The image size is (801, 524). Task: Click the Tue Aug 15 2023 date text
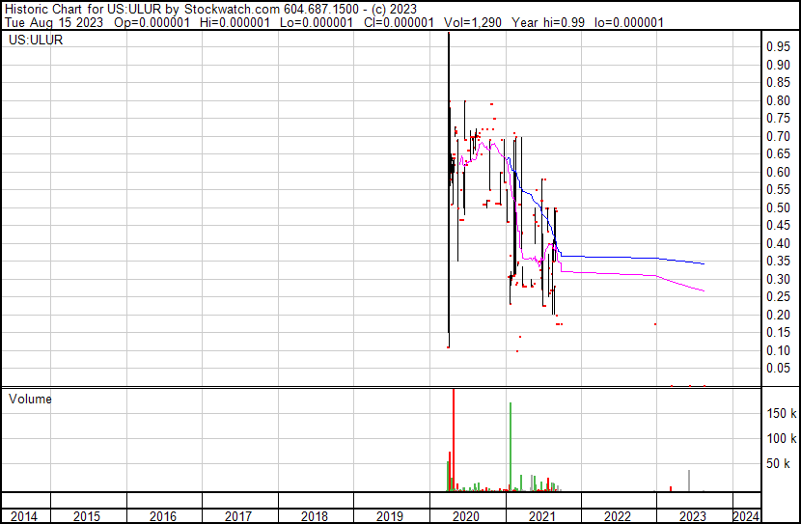pyautogui.click(x=49, y=21)
